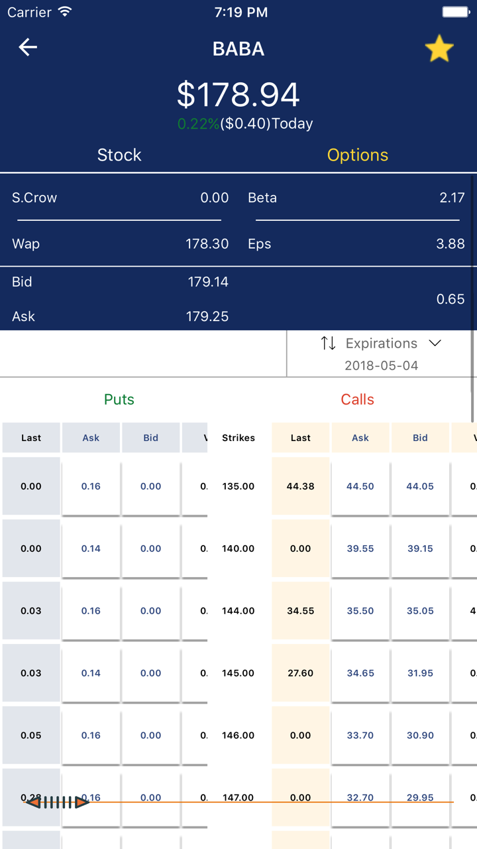477x849 pixels.
Task: Toggle the favorite star for BABA
Action: [x=439, y=49]
